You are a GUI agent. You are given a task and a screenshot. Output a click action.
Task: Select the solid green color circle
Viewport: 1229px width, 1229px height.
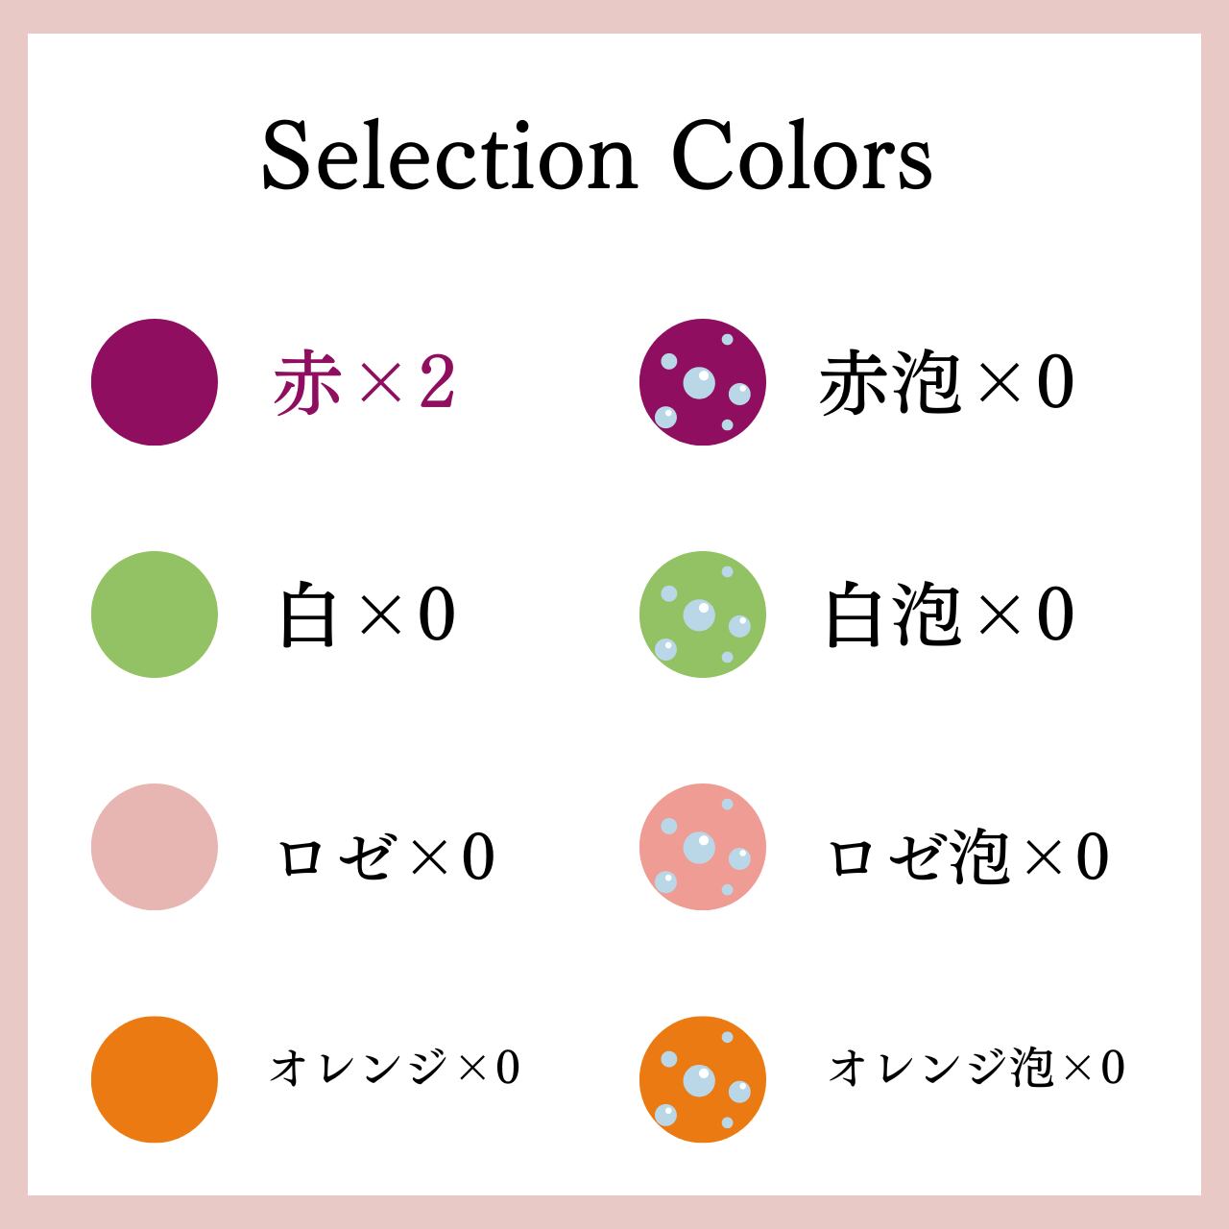point(155,614)
